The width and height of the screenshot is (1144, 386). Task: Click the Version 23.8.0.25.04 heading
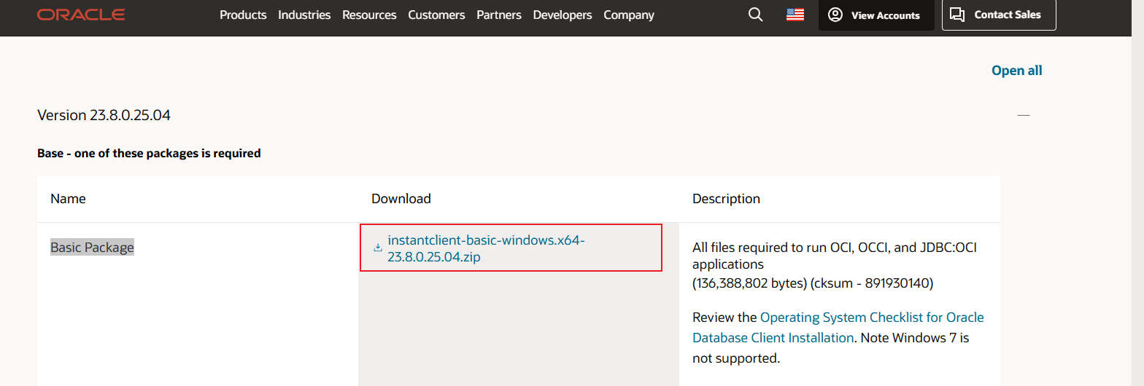coord(104,115)
